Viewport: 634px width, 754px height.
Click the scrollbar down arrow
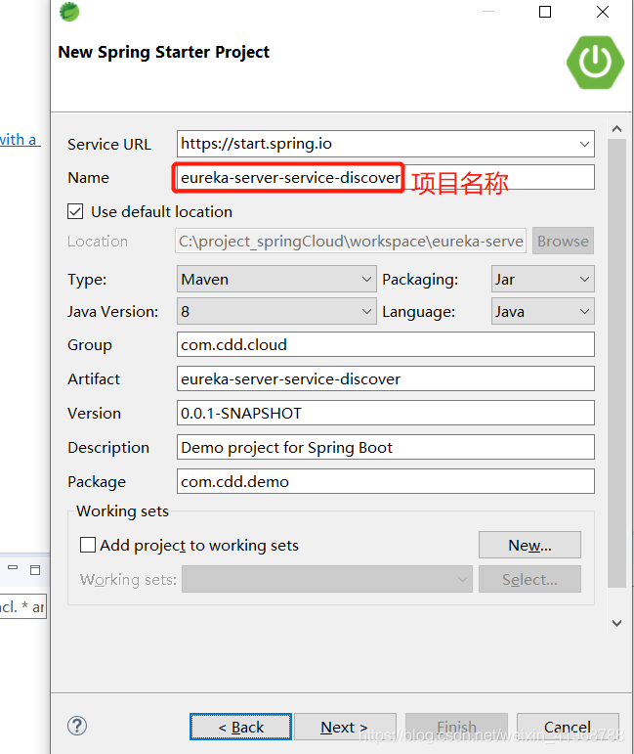coord(616,623)
